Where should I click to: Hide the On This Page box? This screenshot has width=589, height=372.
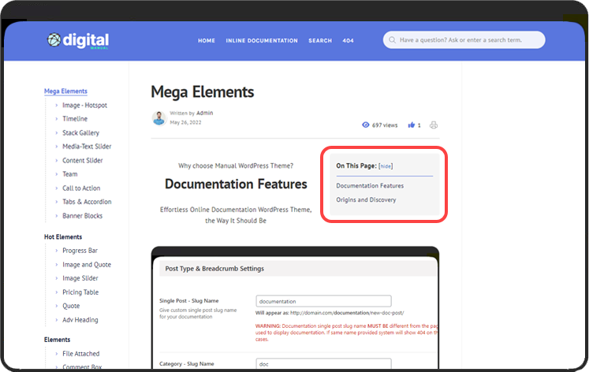386,166
